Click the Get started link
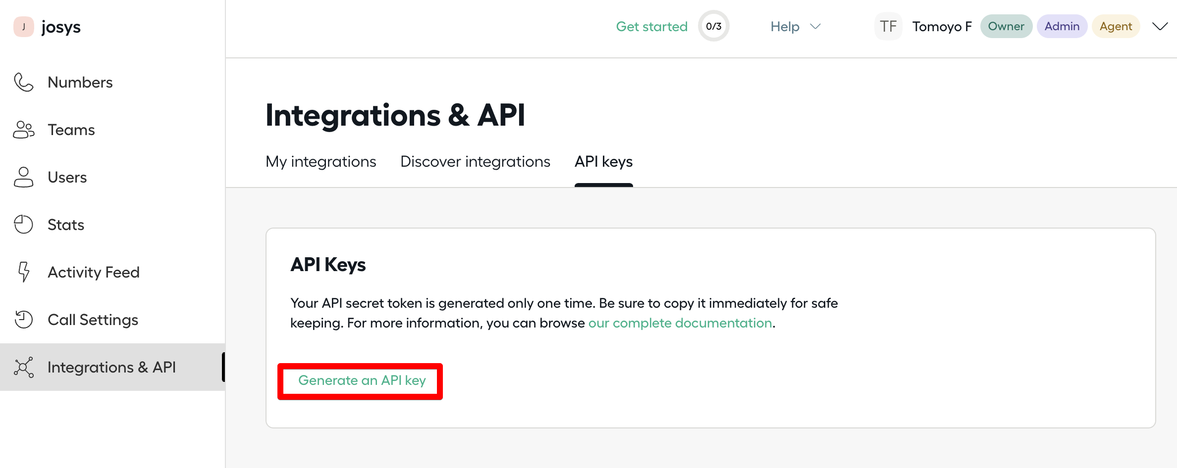 [651, 27]
